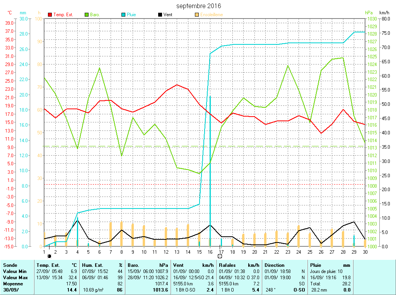Viewport: 396px width, 295px height.
Task: Click the orange Ensoleillement legend swatch
Action: [x=197, y=15]
